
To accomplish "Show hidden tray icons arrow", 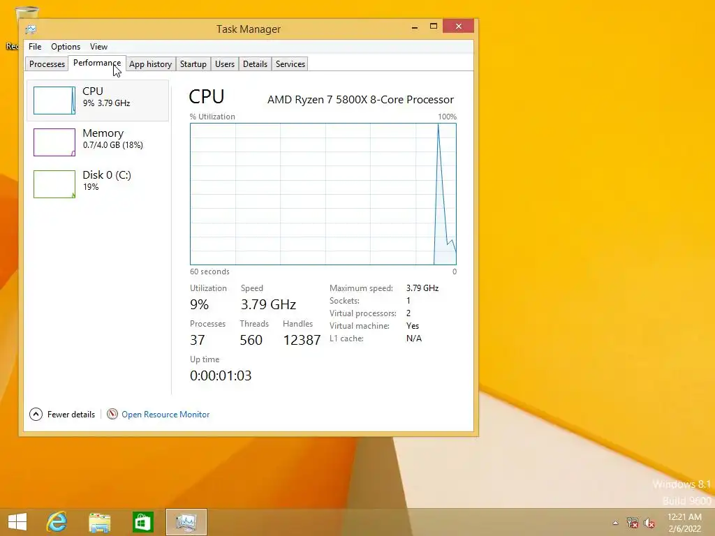I will (616, 522).
